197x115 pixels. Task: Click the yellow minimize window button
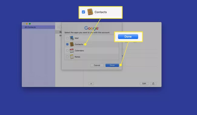27,24
